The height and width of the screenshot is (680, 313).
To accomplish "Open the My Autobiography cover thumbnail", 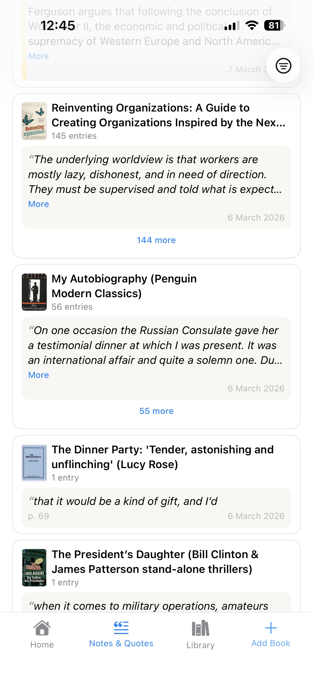I will coord(34,292).
